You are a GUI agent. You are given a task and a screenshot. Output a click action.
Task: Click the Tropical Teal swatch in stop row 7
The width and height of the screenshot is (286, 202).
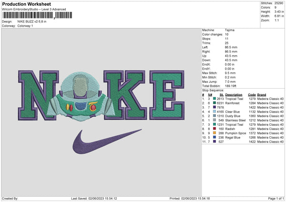tap(214, 124)
